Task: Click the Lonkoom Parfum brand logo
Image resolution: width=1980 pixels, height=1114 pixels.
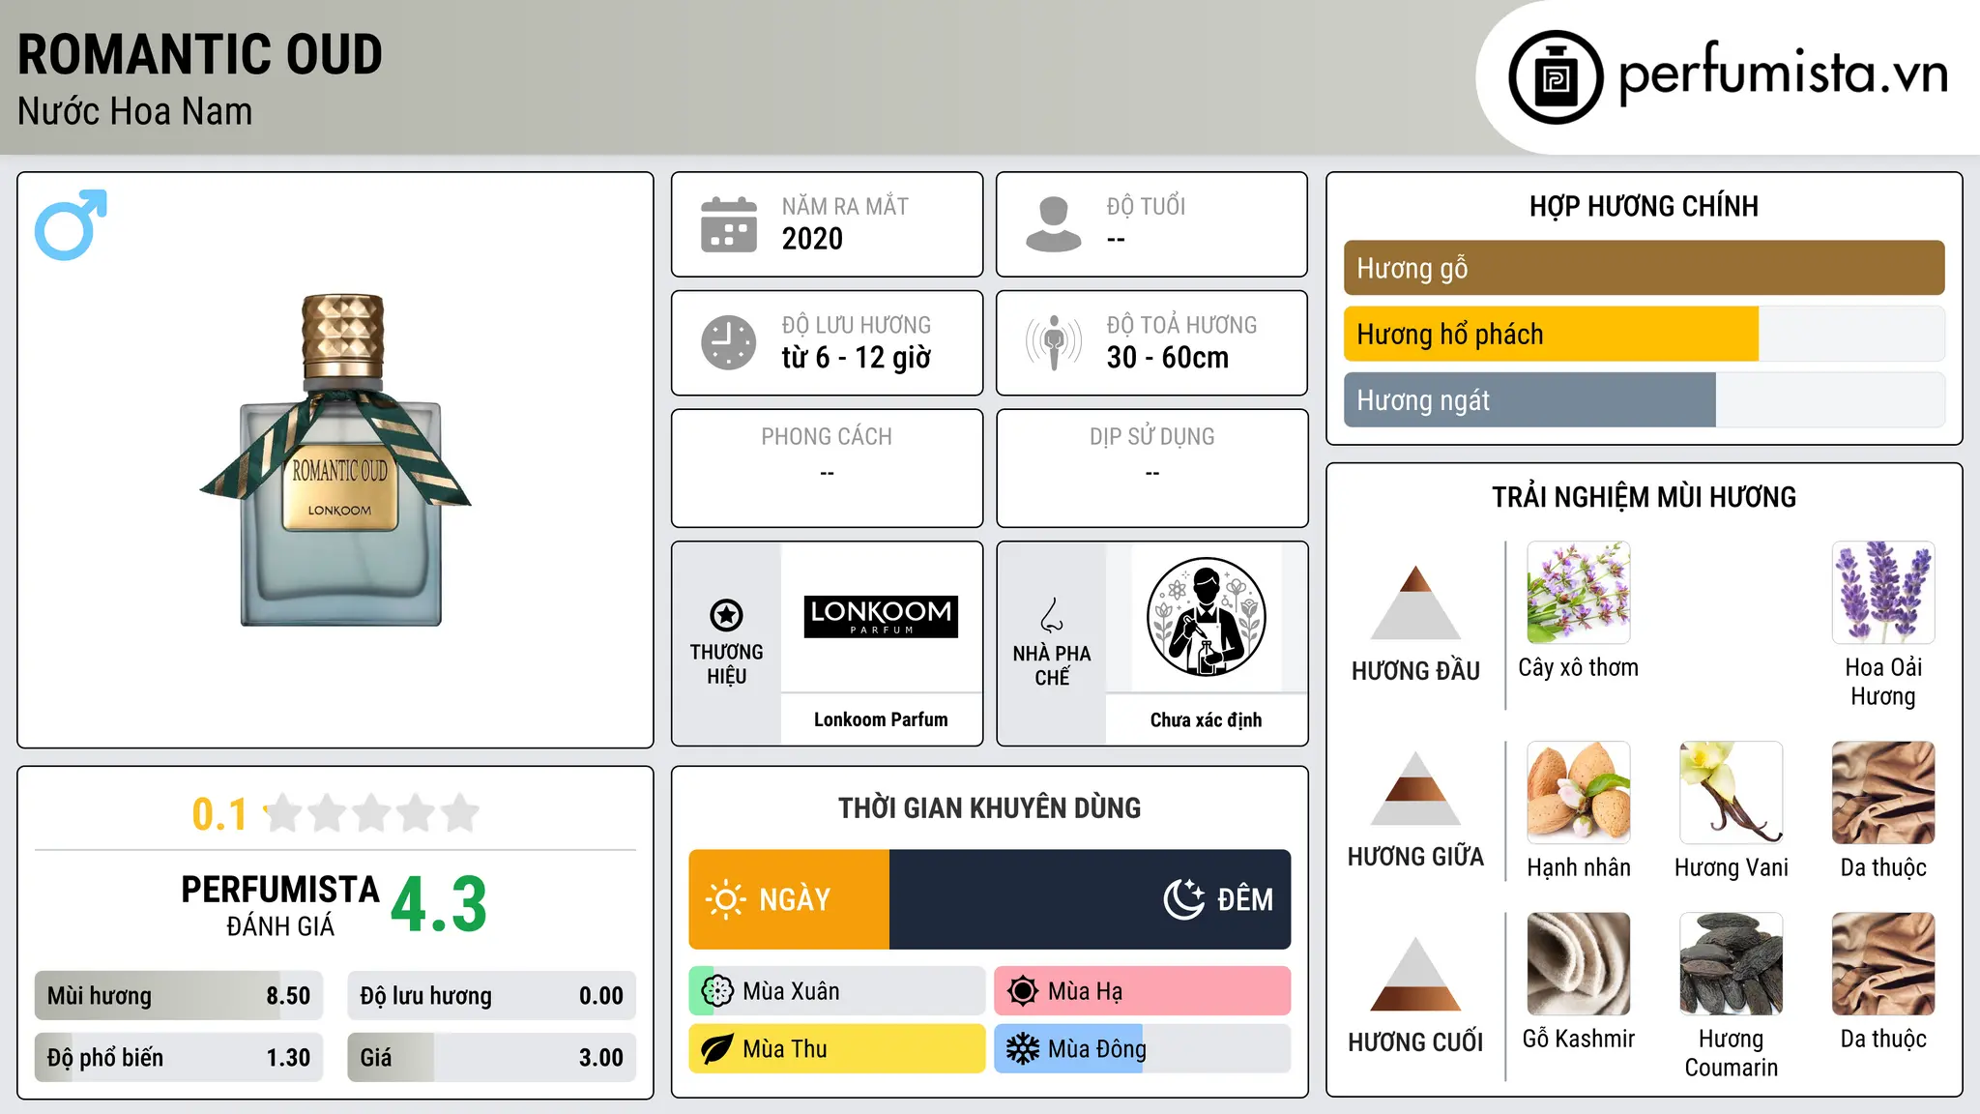Action: pos(881,616)
